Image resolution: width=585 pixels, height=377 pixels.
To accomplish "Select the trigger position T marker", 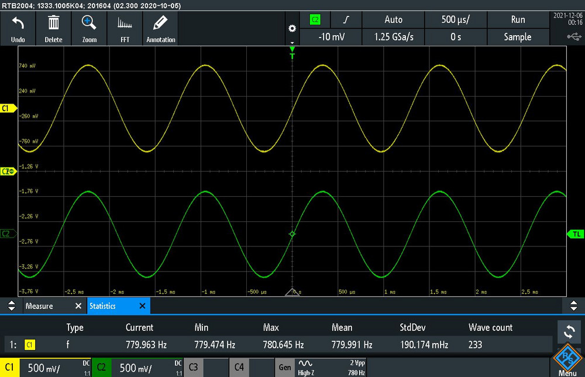I will (292, 53).
